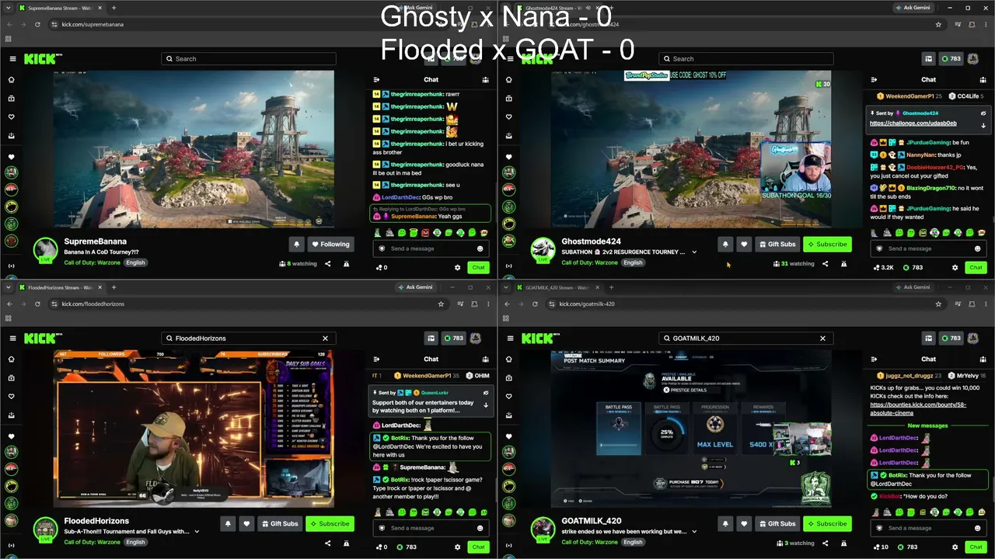The image size is (995, 559).
Task: Share the Ghostmode424 stream
Action: 825,264
